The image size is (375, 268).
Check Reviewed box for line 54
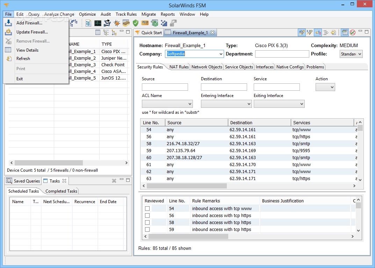coord(147,209)
